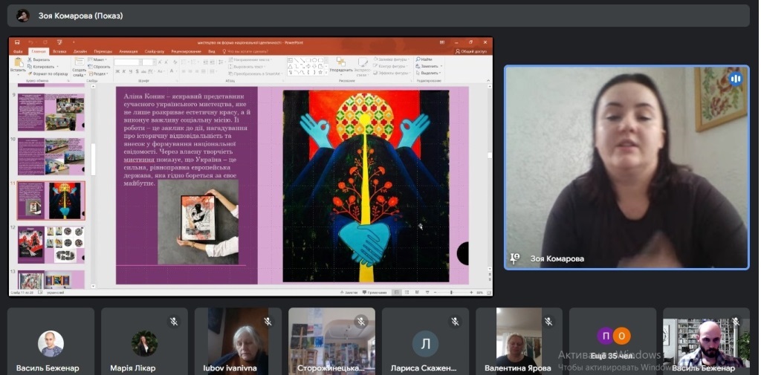
Task: Open Shape Fill (Заливка фигуры) dropdown
Action: click(391, 59)
